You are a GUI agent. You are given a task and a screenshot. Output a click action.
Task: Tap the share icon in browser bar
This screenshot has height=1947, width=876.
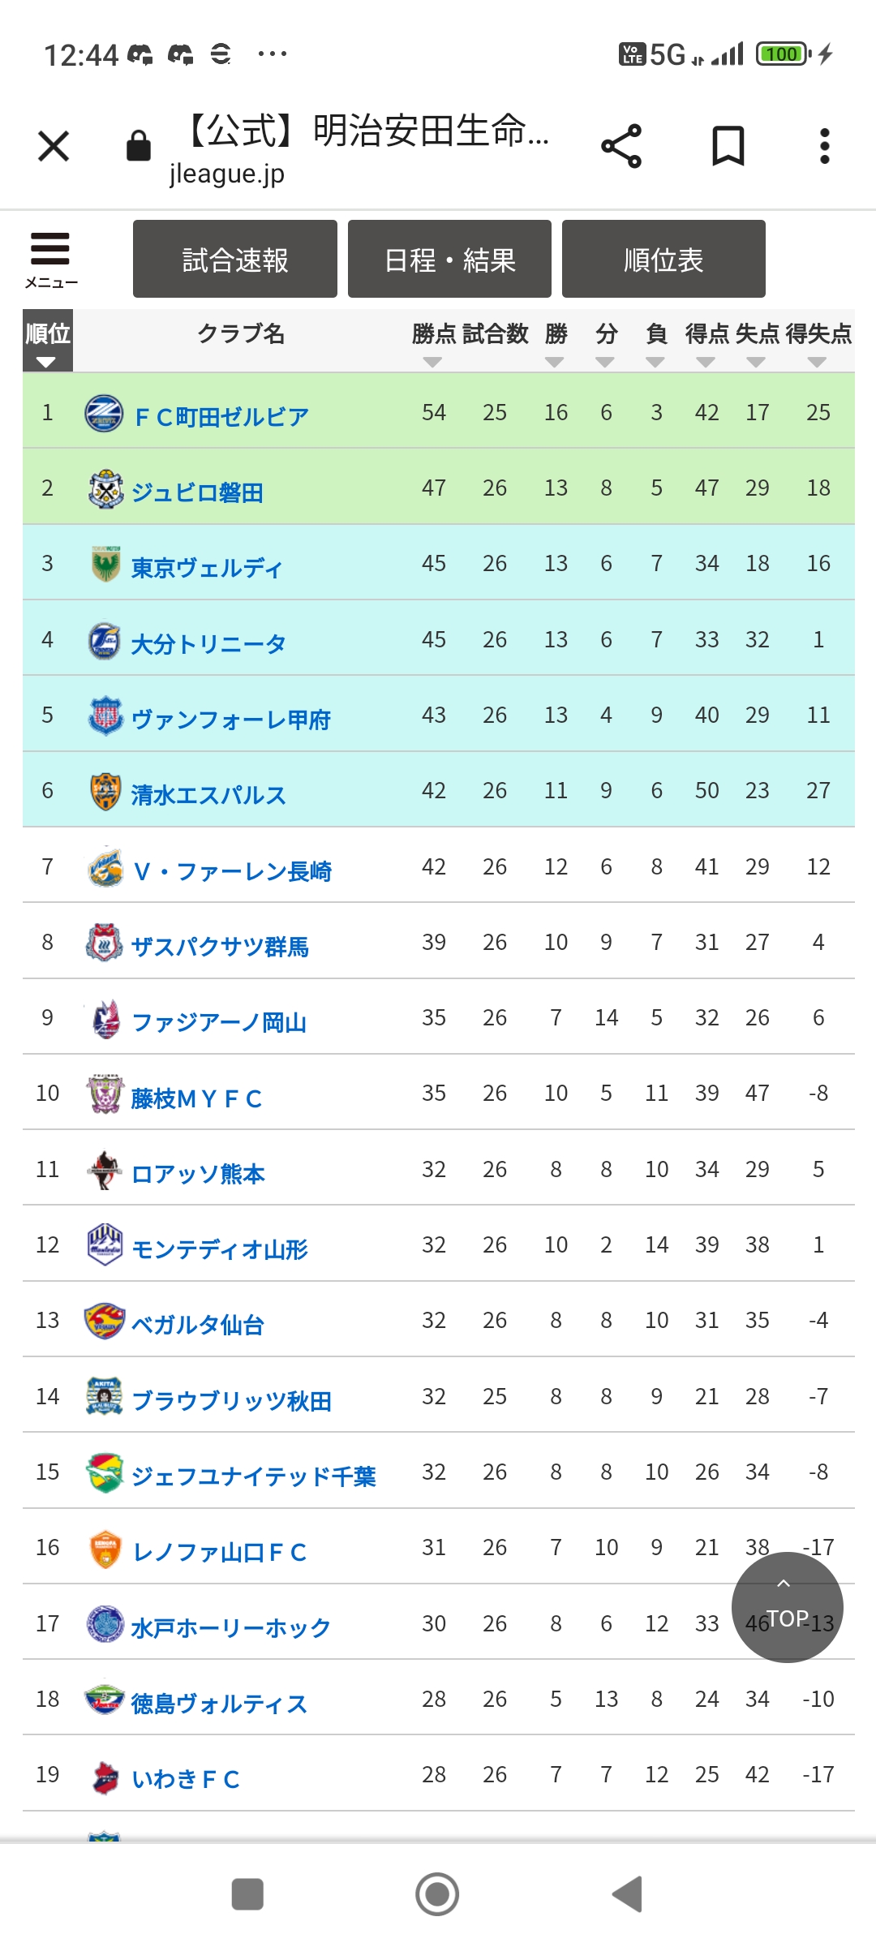click(621, 147)
